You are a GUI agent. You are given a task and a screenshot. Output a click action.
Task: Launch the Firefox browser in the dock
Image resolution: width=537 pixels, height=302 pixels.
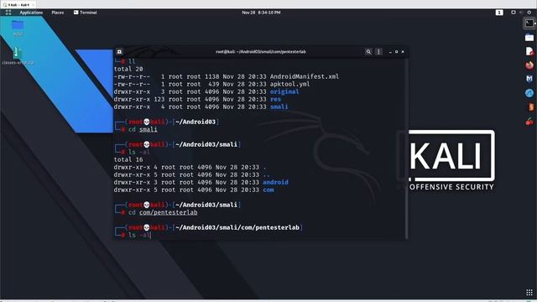[529, 65]
